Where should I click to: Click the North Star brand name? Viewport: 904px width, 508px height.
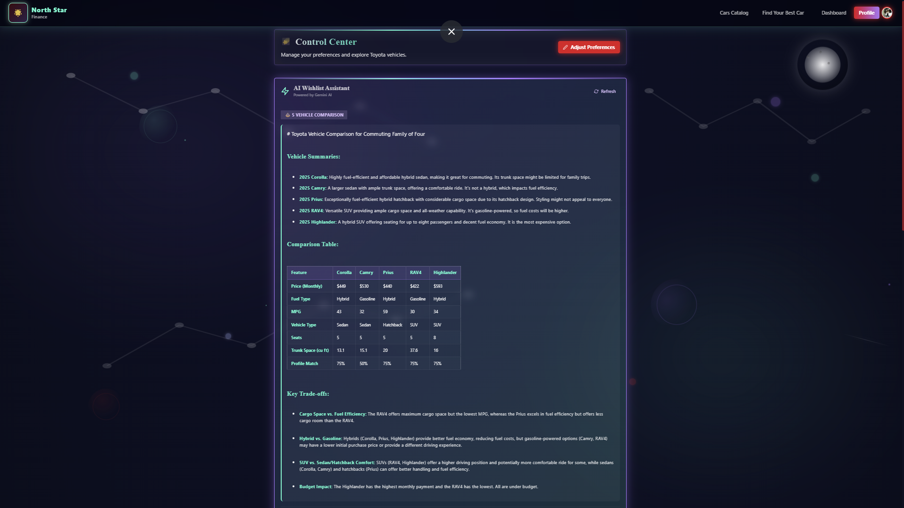point(49,10)
